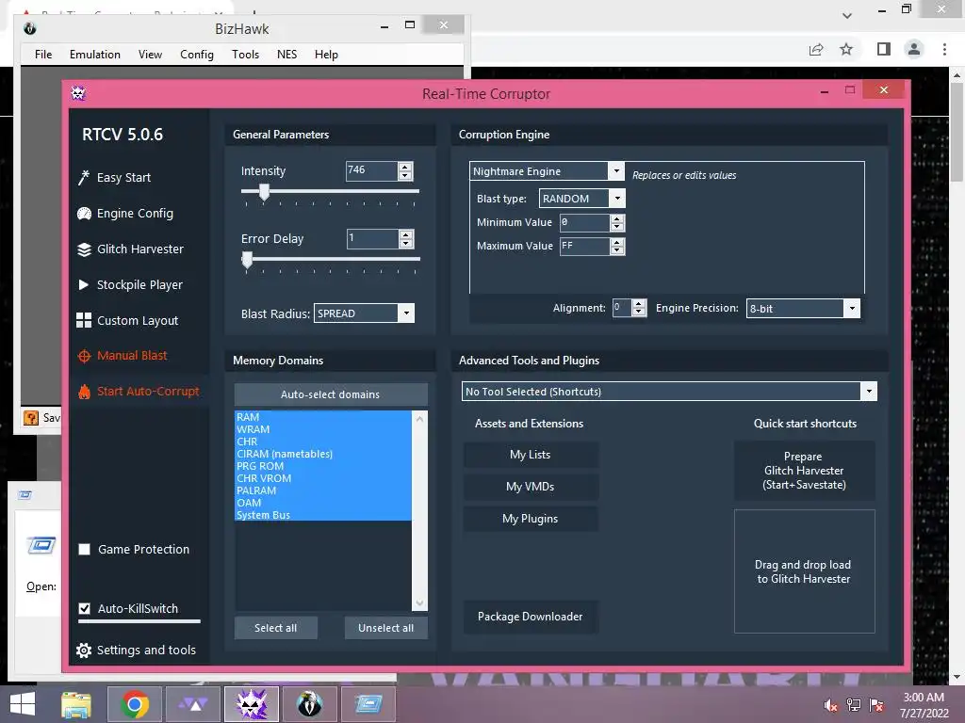Open Package Downloader button

click(531, 616)
